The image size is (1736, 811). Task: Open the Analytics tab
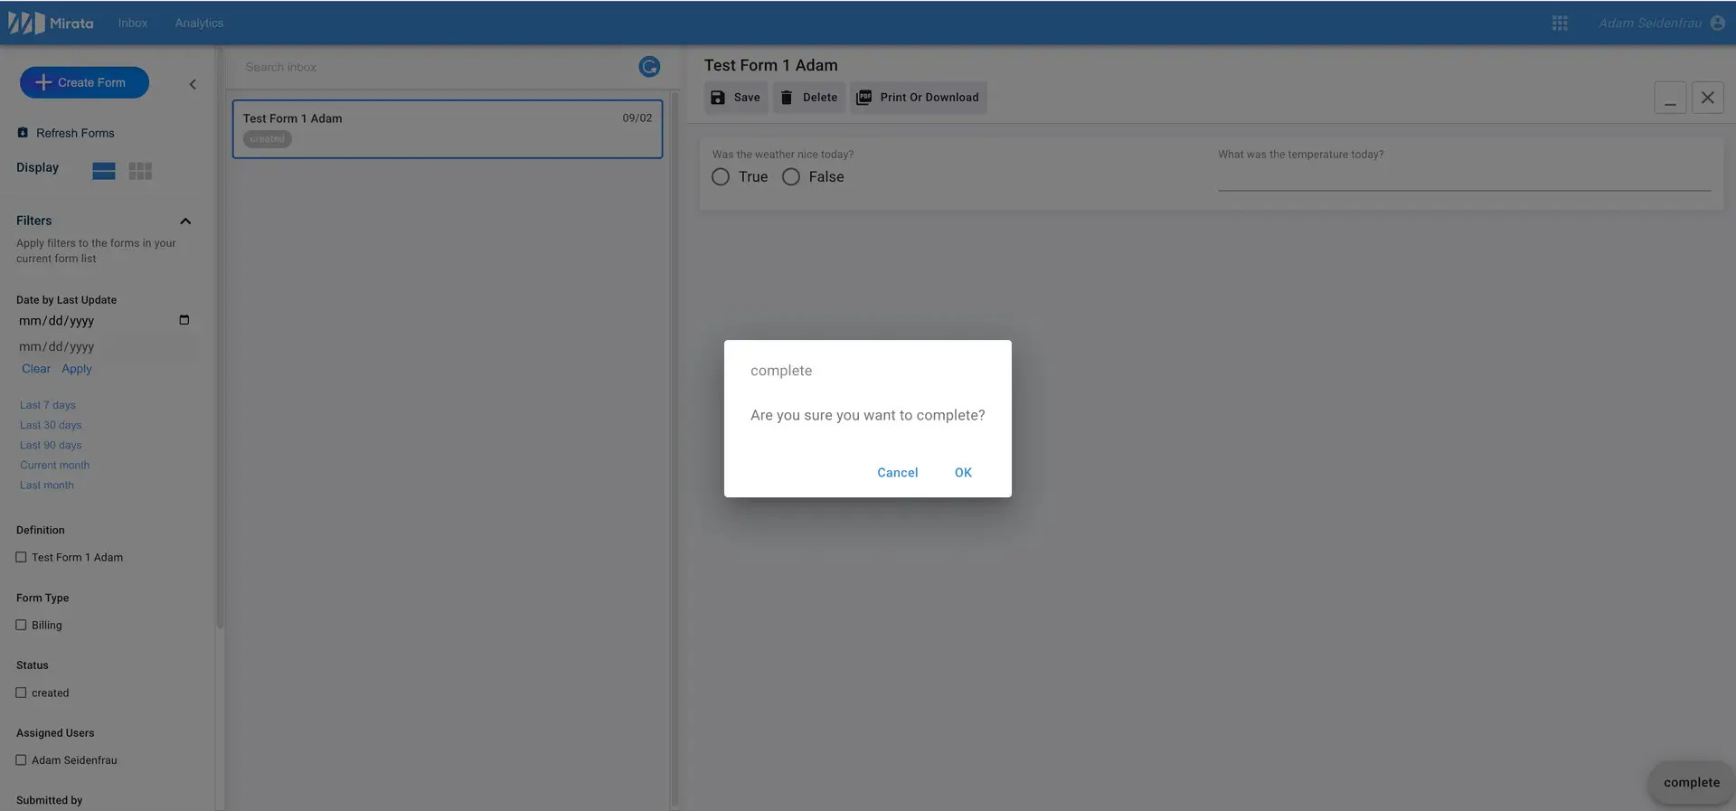(x=199, y=24)
